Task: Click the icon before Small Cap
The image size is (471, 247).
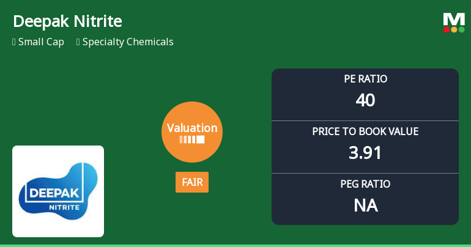Action: (14, 42)
